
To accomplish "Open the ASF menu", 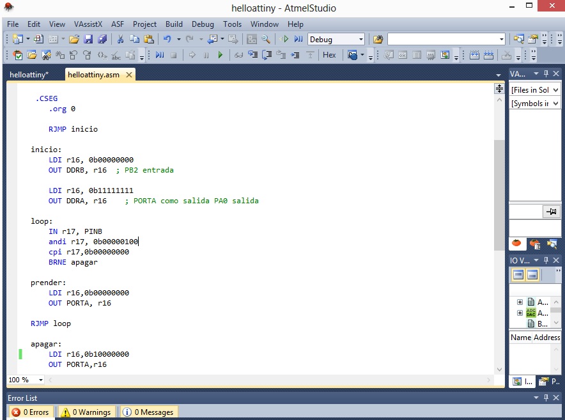I will coord(118,24).
